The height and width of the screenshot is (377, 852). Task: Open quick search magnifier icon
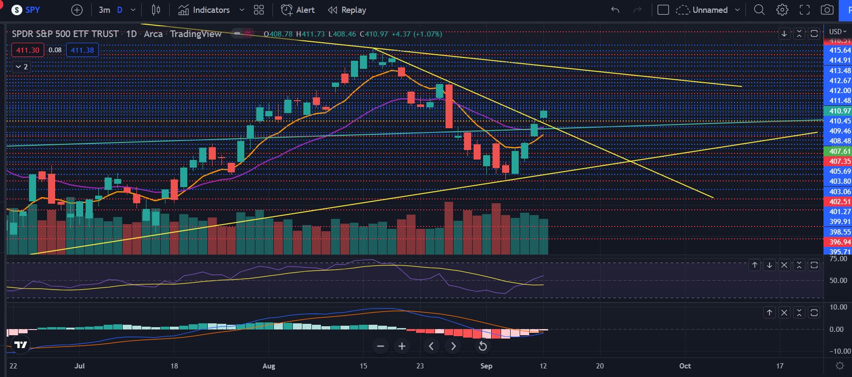(x=759, y=10)
